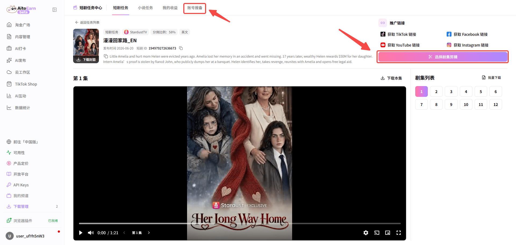Select episode 10 in 剧集列表

pos(466,104)
